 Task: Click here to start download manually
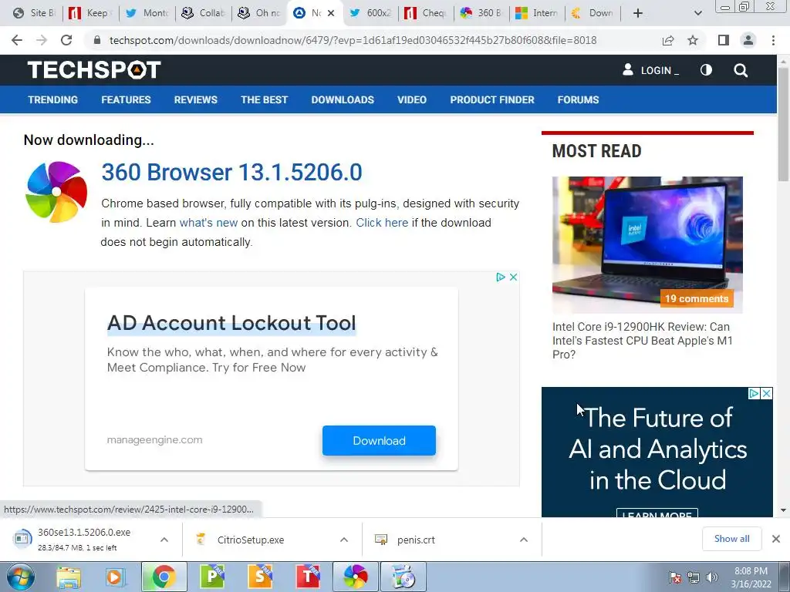click(x=382, y=223)
